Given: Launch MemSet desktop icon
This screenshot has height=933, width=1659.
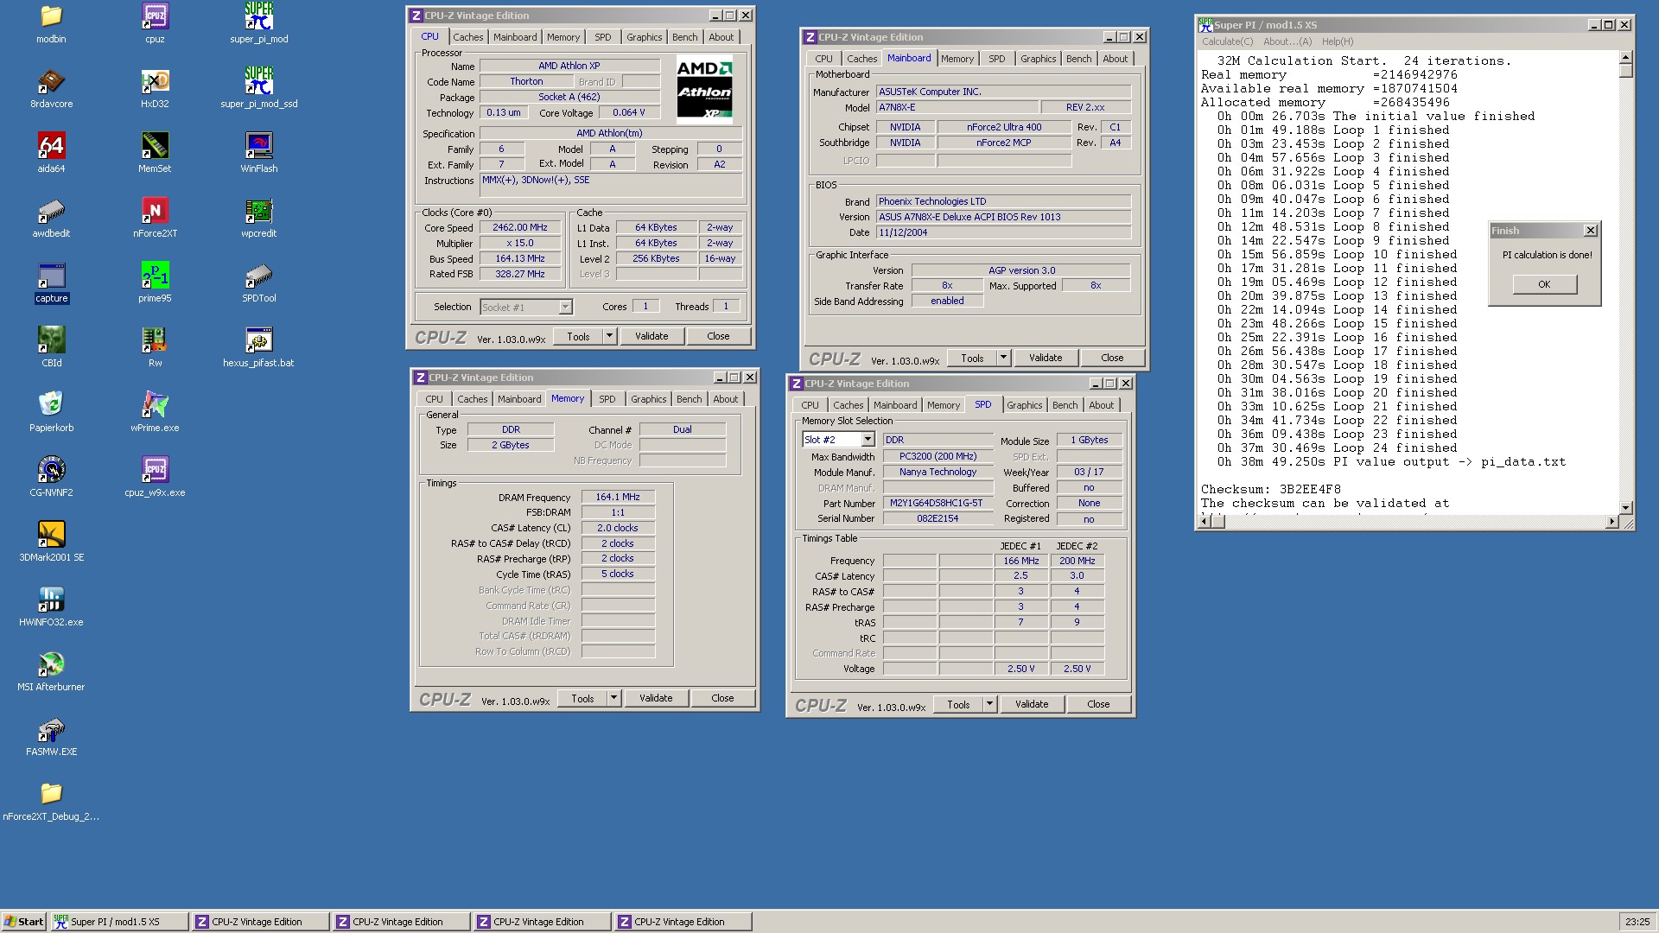Looking at the screenshot, I should (x=155, y=153).
